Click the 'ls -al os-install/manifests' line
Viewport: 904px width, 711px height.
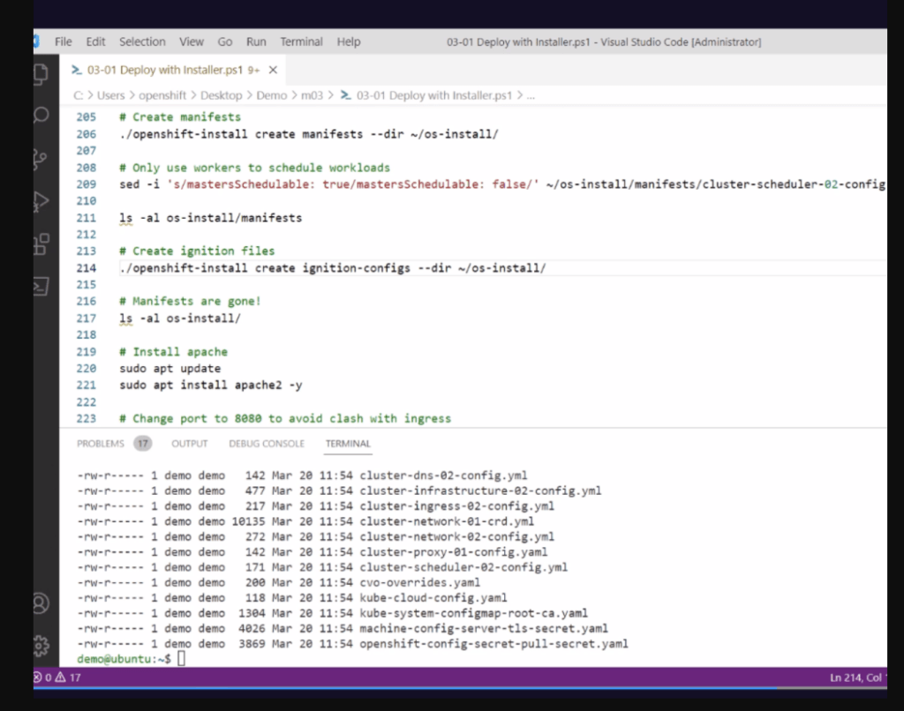click(210, 218)
